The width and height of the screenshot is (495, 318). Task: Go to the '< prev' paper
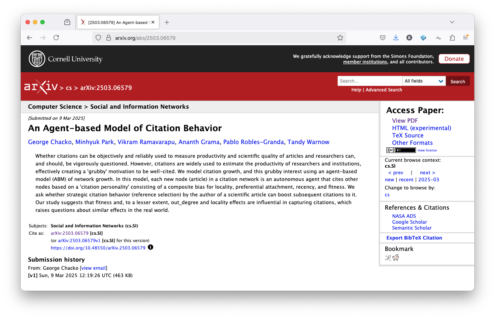(x=396, y=173)
